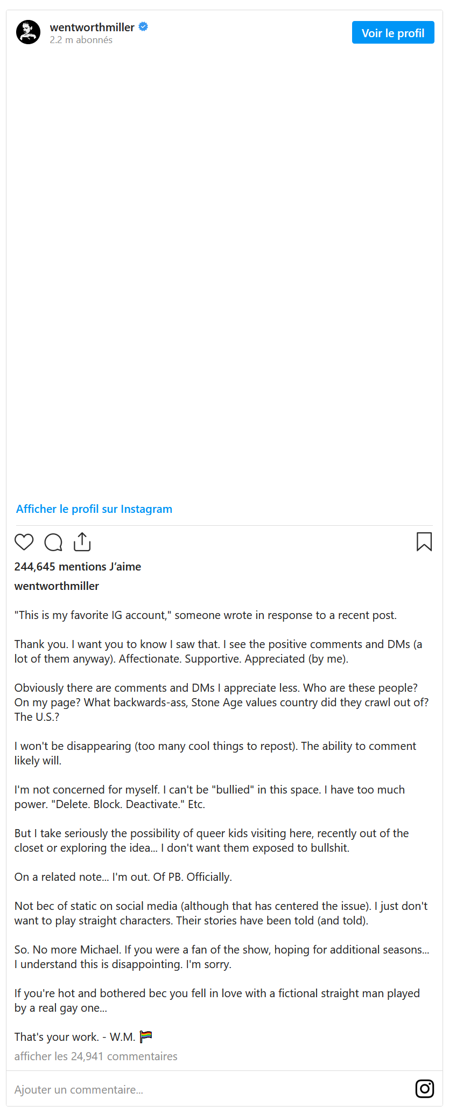Screen dimensions: 449x1113
Task: Click the "So. No more Michael" paragraph
Action: [x=222, y=957]
